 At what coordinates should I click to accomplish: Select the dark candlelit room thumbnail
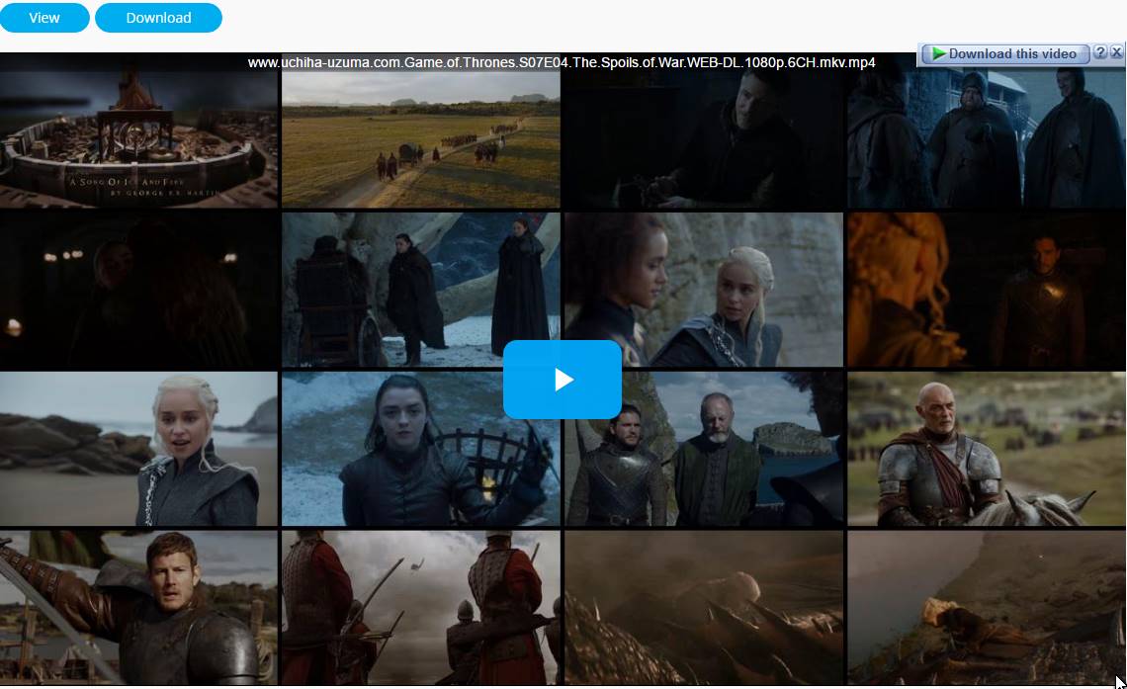138,290
